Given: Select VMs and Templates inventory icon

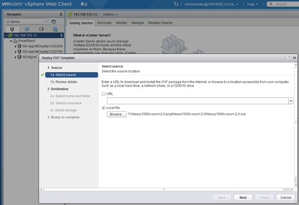Looking at the screenshot, I should pos(27,29).
